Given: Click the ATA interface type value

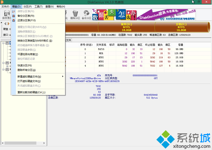Looking at the screenshot, I should (99, 75).
